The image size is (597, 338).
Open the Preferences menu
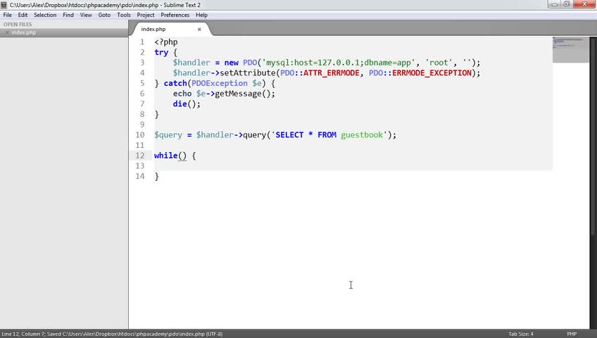coord(175,15)
